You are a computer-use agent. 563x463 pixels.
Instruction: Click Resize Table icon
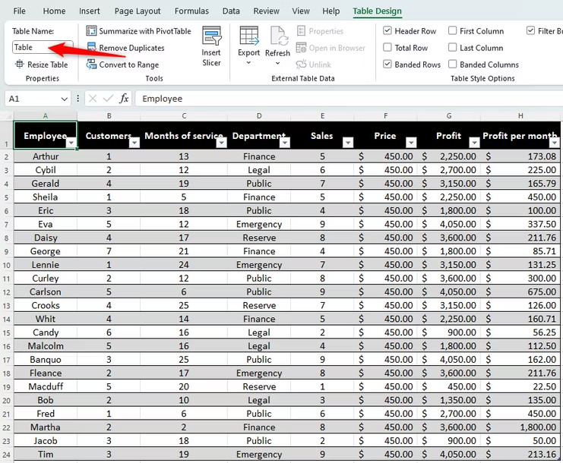pyautogui.click(x=19, y=65)
